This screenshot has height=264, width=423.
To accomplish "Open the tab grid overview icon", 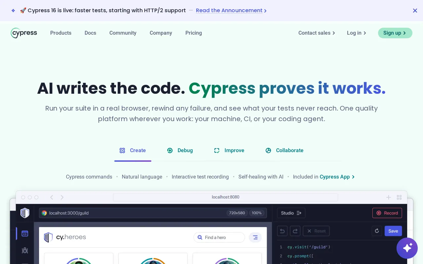I will click(399, 197).
